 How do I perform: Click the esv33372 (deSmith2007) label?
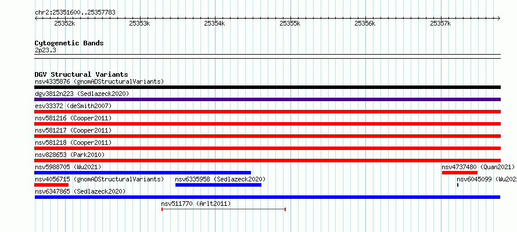[73, 106]
